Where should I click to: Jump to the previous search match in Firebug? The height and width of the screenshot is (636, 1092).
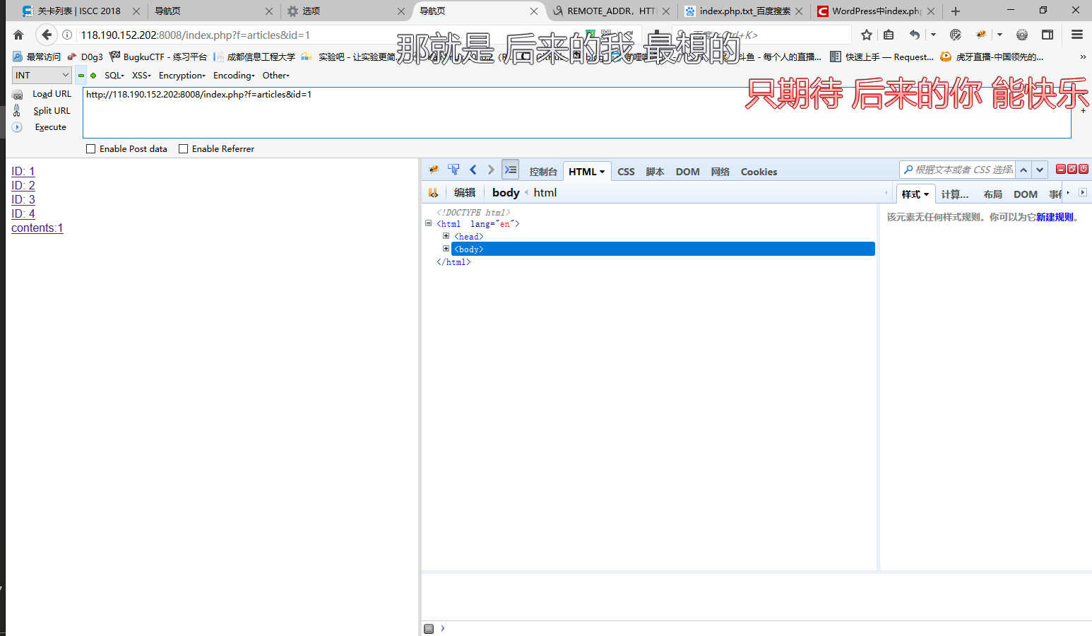pos(1023,170)
